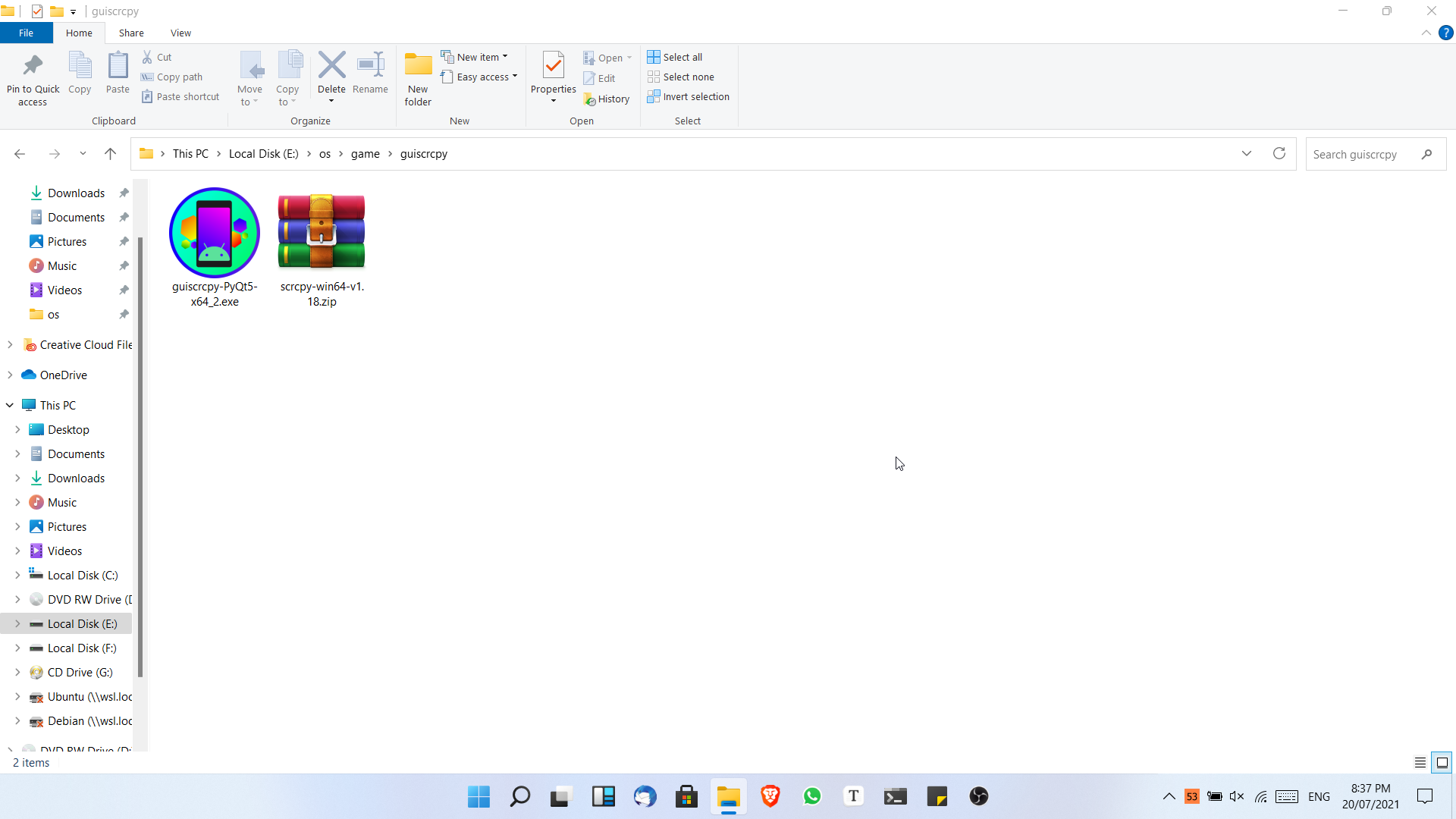Screen dimensions: 1456x819
Task: Open the Easy access dropdown
Action: (479, 77)
